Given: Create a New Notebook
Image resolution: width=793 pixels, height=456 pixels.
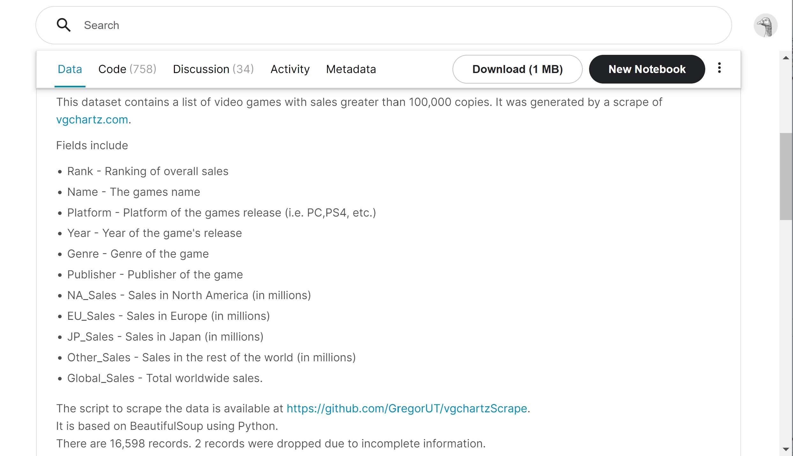Looking at the screenshot, I should (x=647, y=69).
